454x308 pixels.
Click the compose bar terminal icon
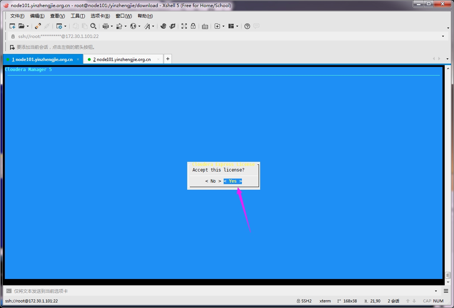pyautogui.click(x=9, y=291)
